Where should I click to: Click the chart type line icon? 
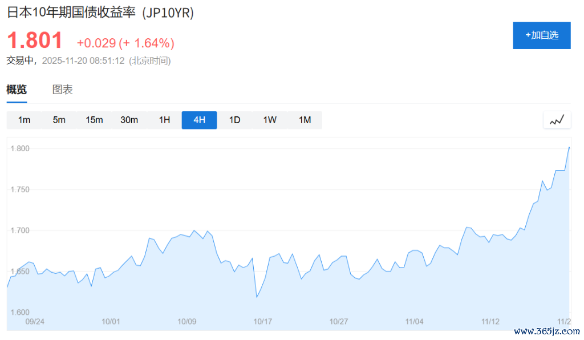tap(557, 120)
